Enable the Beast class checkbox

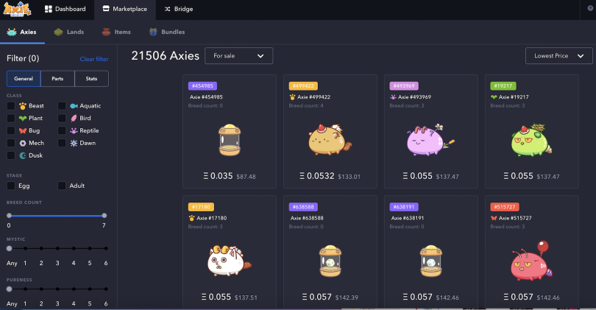[x=11, y=106]
